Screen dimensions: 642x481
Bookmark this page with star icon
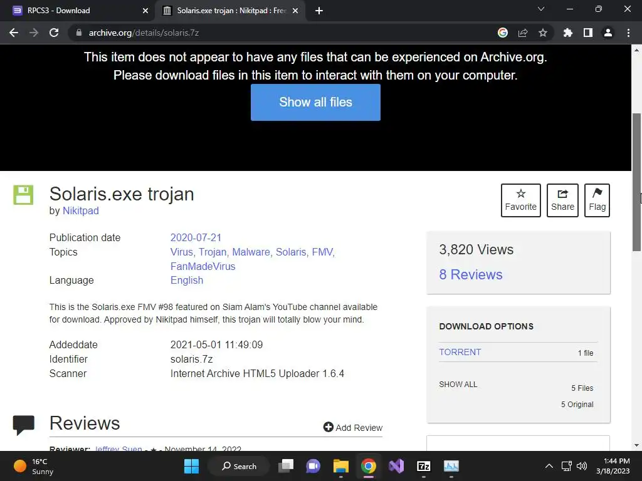pyautogui.click(x=543, y=33)
